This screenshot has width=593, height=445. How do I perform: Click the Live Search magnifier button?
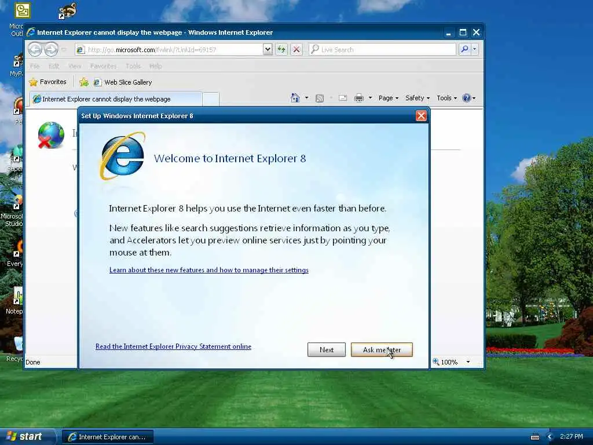point(464,49)
